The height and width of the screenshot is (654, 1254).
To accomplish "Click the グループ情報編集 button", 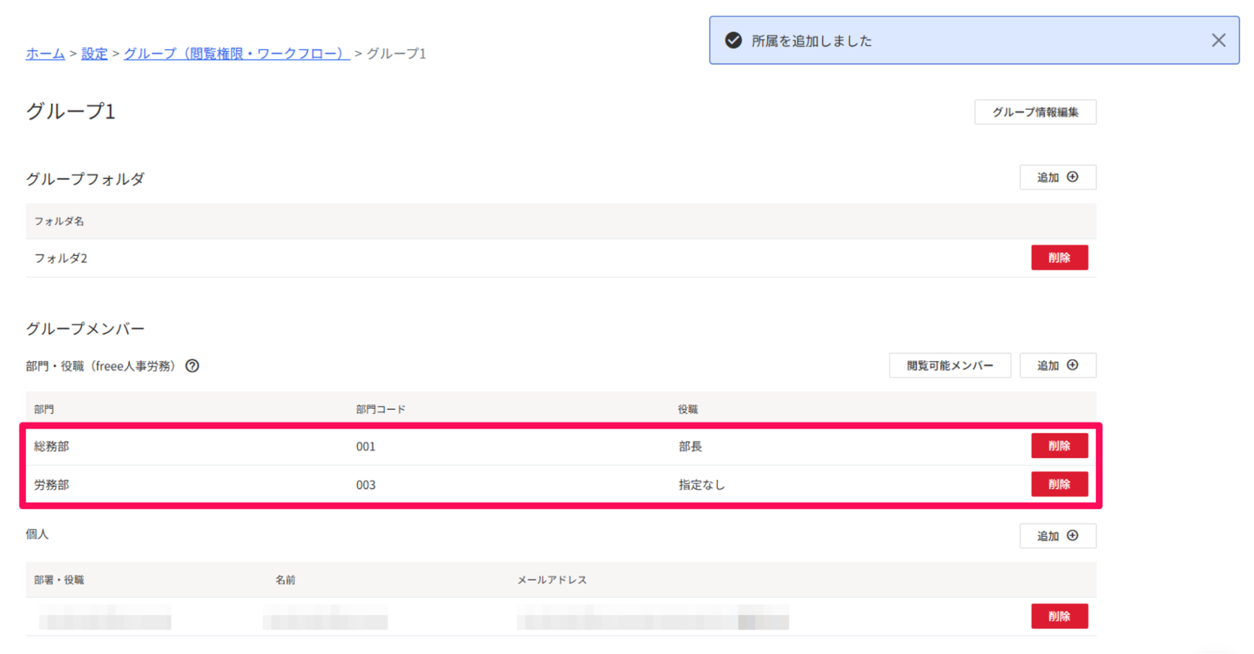I will (1035, 112).
